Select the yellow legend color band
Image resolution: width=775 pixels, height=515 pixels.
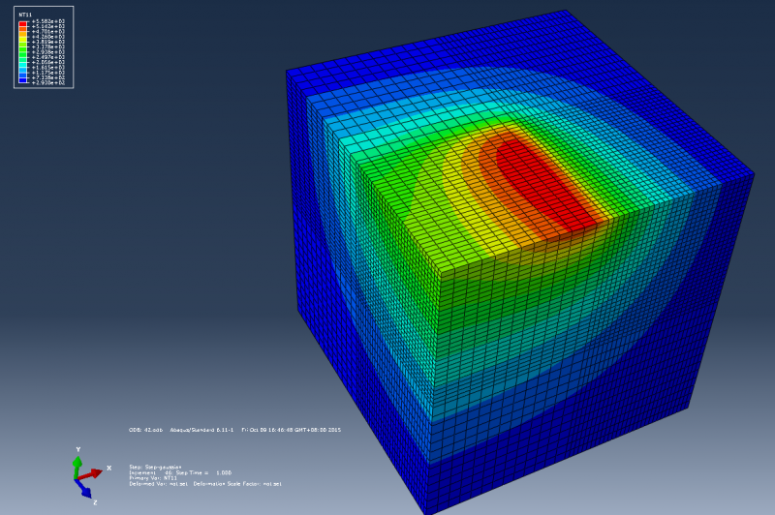point(22,40)
